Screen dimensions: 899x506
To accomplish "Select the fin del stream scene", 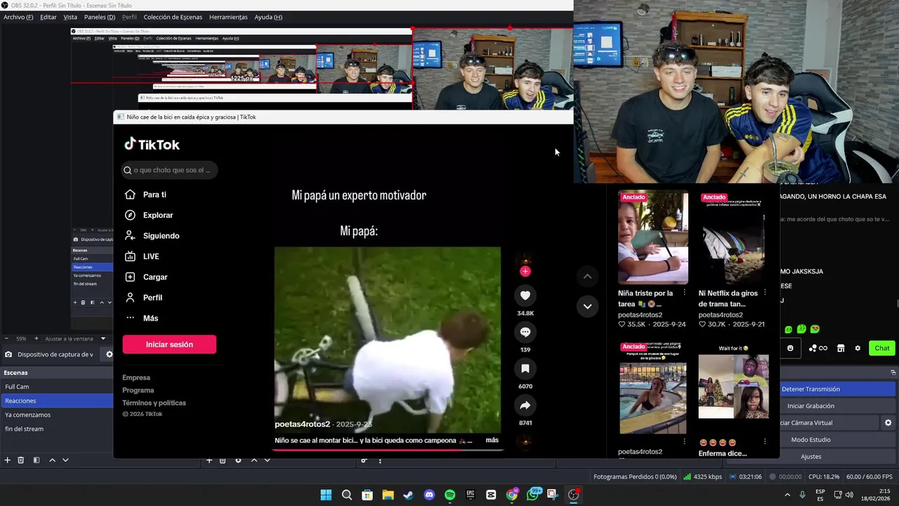I will coord(56,429).
